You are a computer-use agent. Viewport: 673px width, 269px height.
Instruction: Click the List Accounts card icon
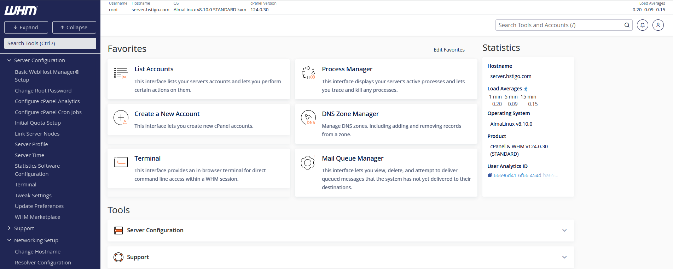coord(121,73)
